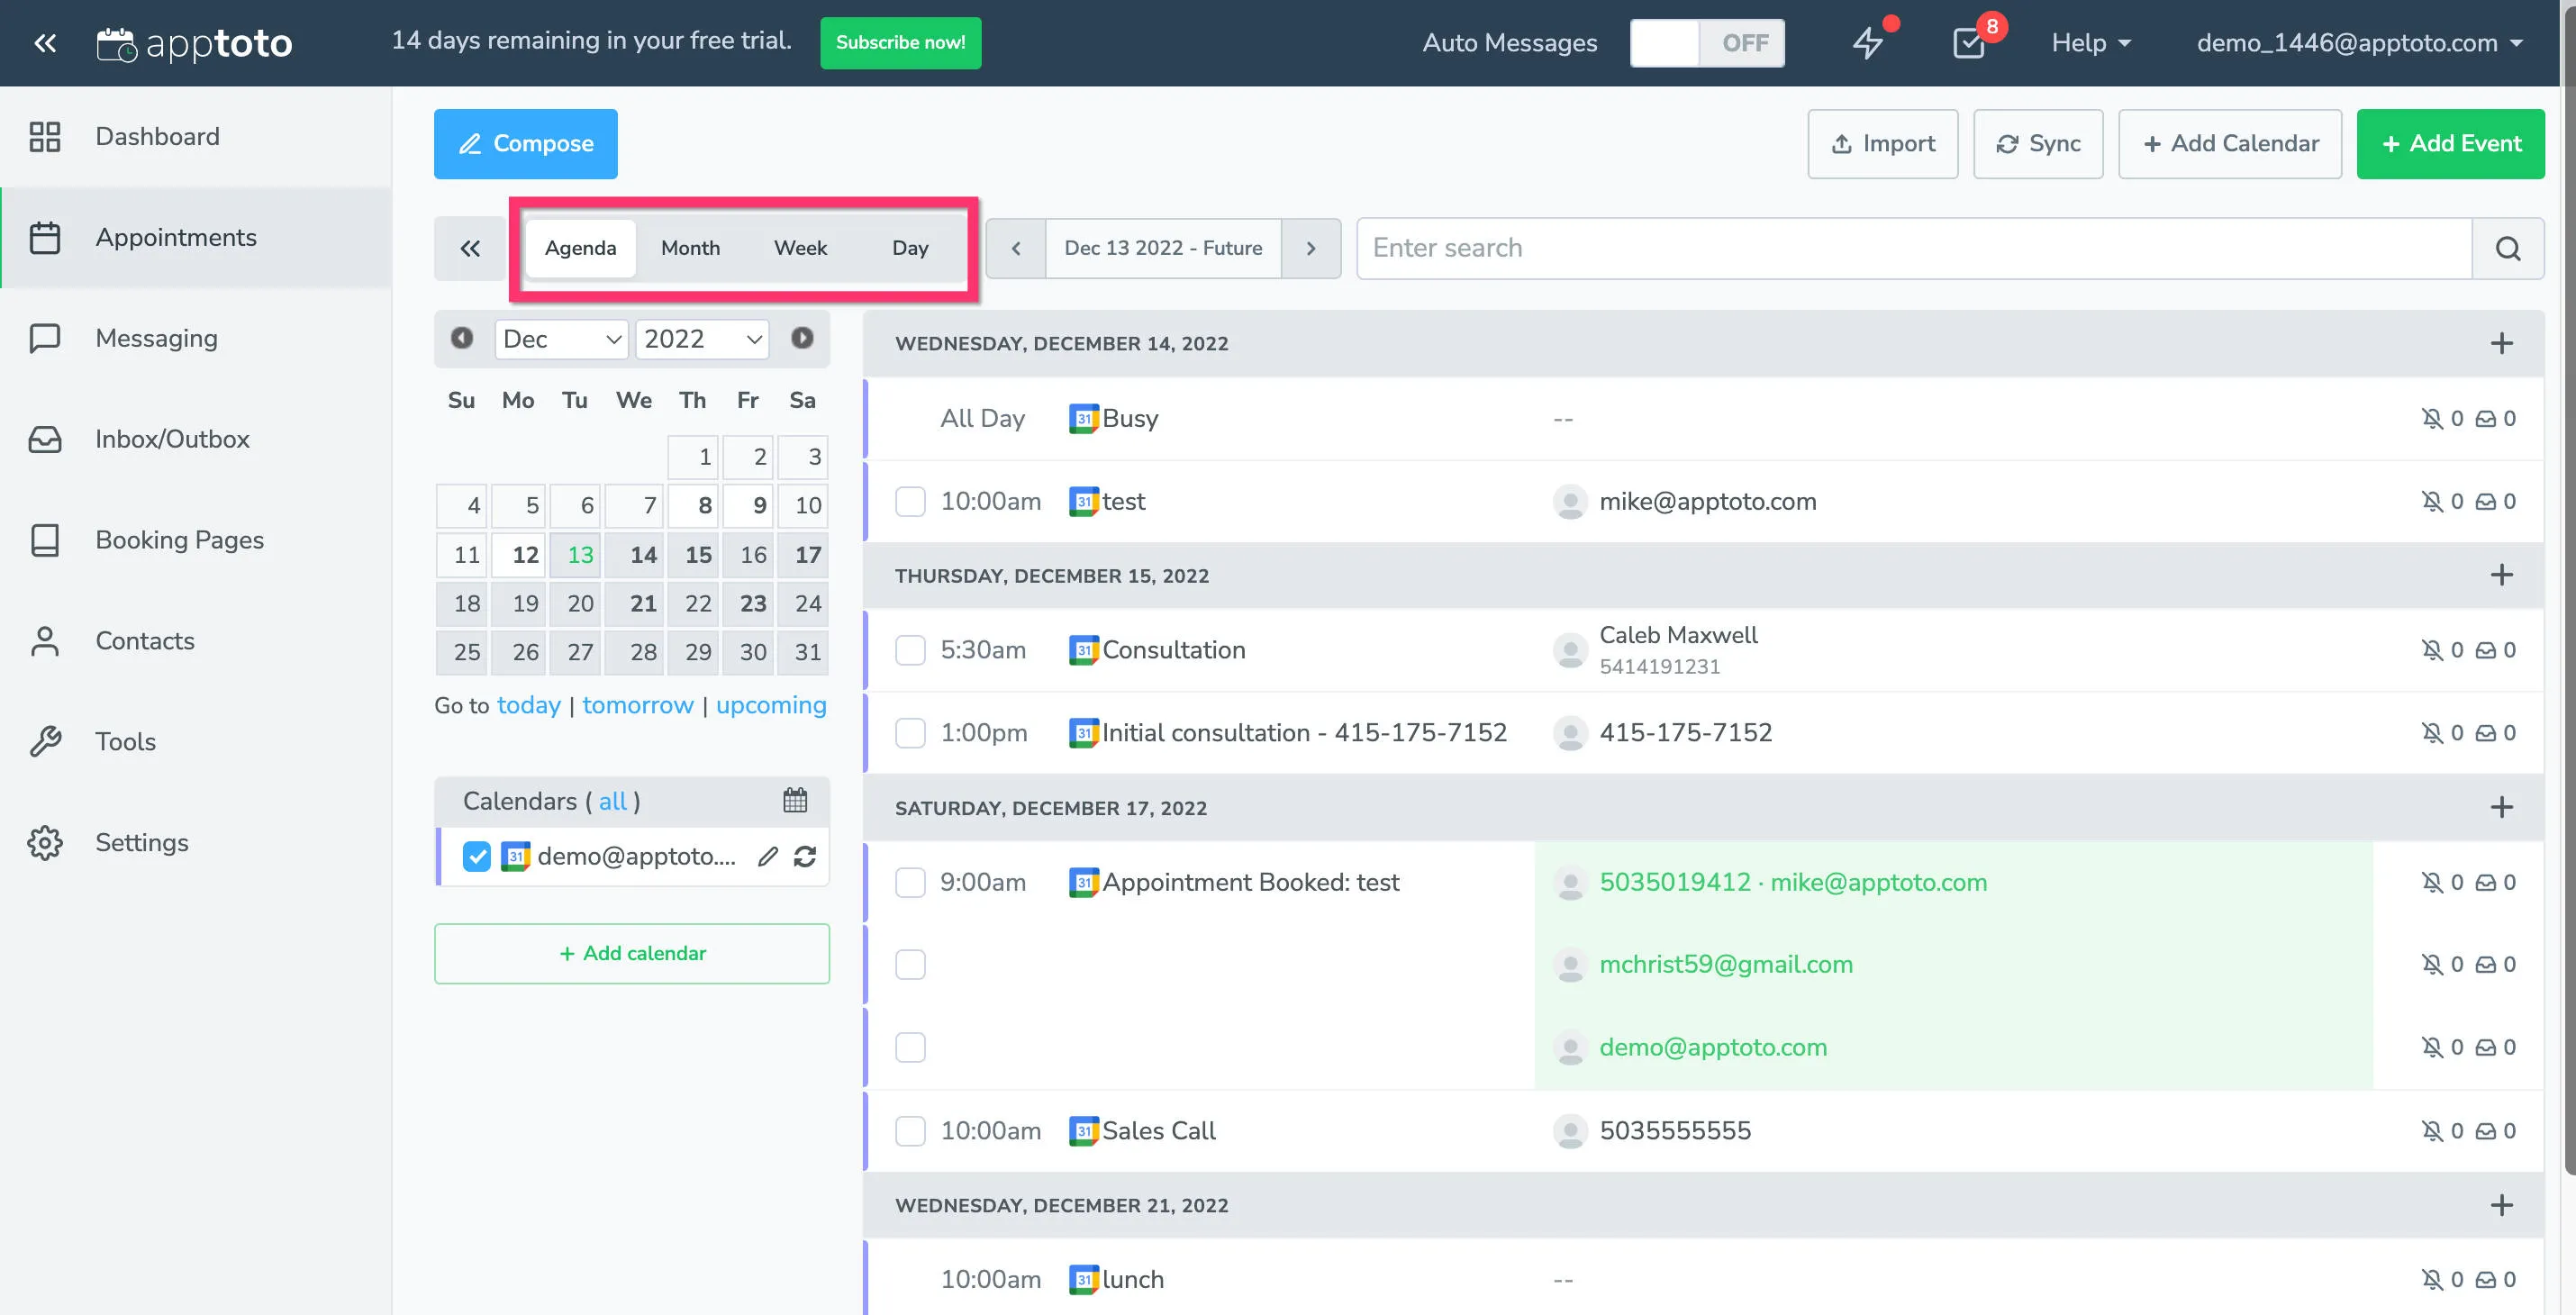Uncheck the demo@apptoto calendar
The image size is (2576, 1315).
(x=477, y=857)
